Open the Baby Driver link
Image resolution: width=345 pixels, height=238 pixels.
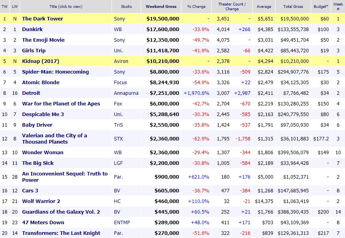(37, 125)
